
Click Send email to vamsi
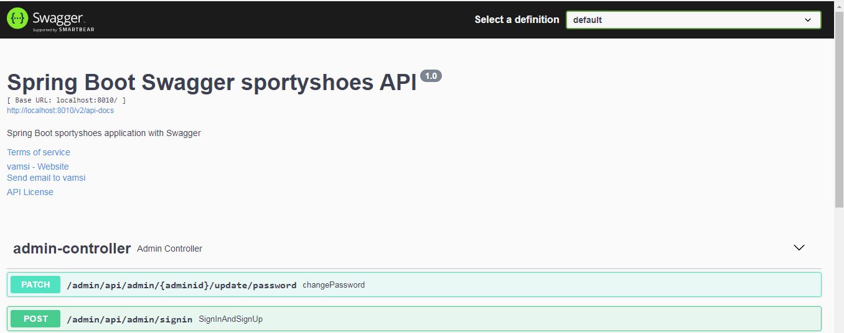point(46,178)
